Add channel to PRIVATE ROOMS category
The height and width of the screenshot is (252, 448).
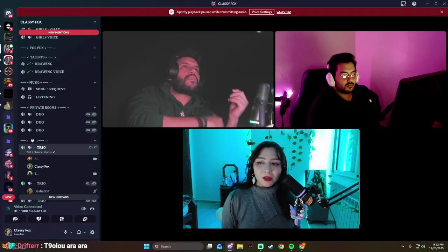pos(95,107)
